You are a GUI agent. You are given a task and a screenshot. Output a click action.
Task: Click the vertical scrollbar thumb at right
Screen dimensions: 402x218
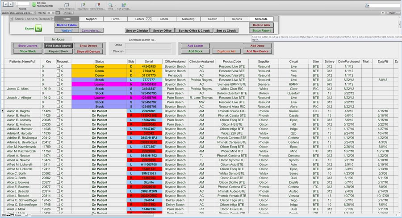399,24
